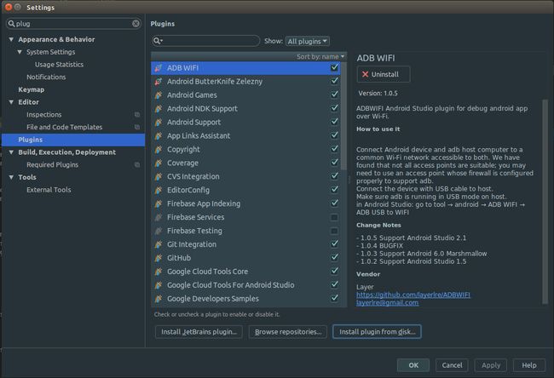554x378 pixels.
Task: Click the Firebase App Indexing plugin icon
Action: point(159,203)
